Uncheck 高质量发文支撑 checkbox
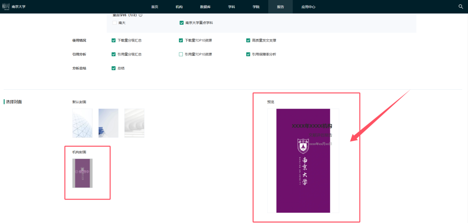This screenshot has width=468, height=223. 248,40
